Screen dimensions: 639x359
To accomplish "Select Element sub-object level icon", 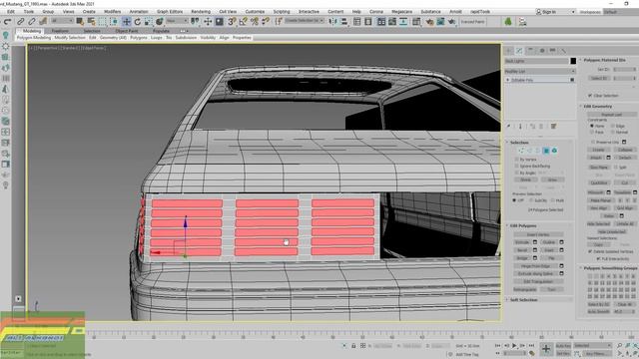I will 554,151.
